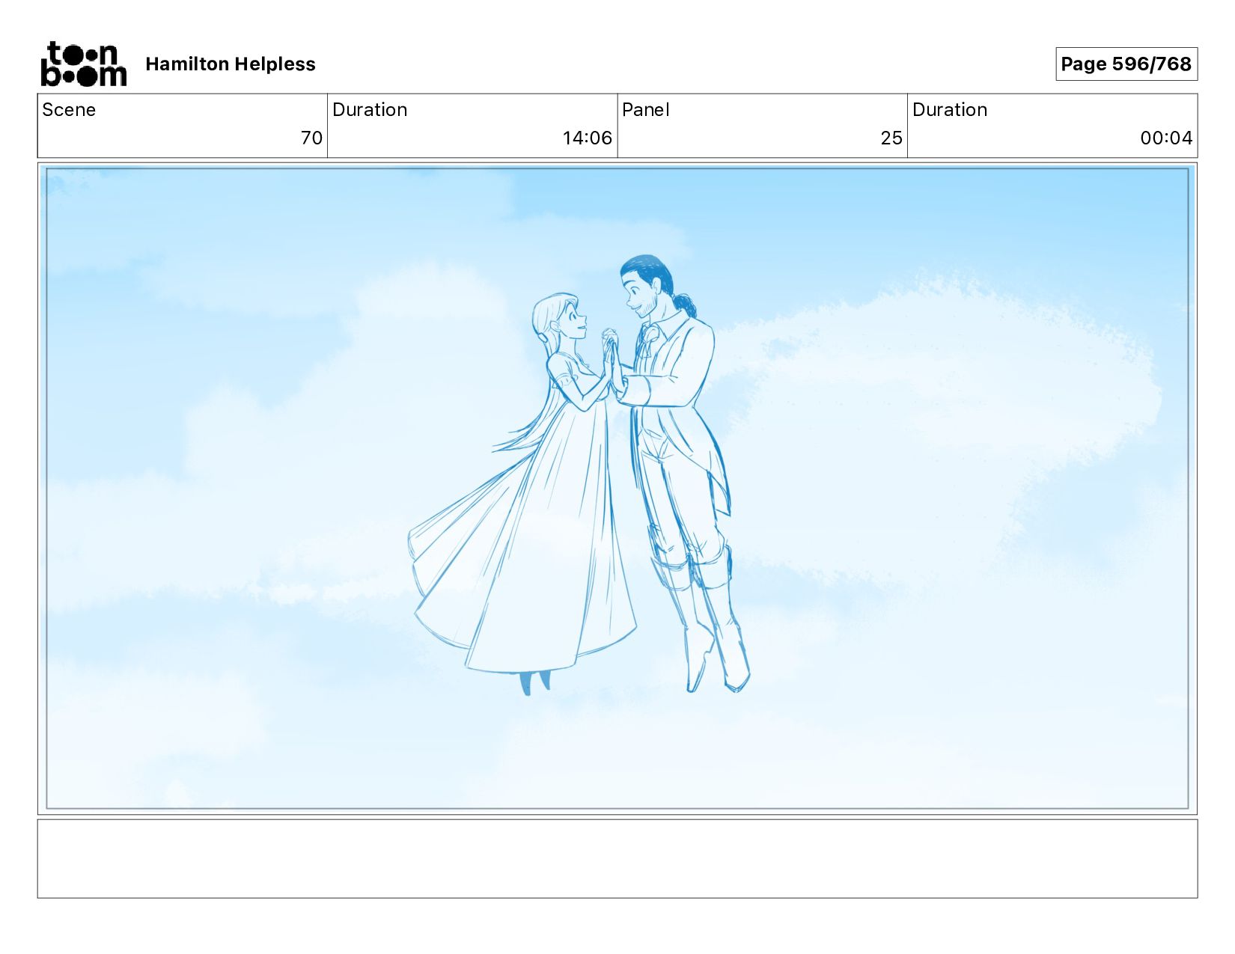Click the storyboard panel drawing of the couple
Image resolution: width=1235 pixels, height=954 pixels.
(x=617, y=489)
